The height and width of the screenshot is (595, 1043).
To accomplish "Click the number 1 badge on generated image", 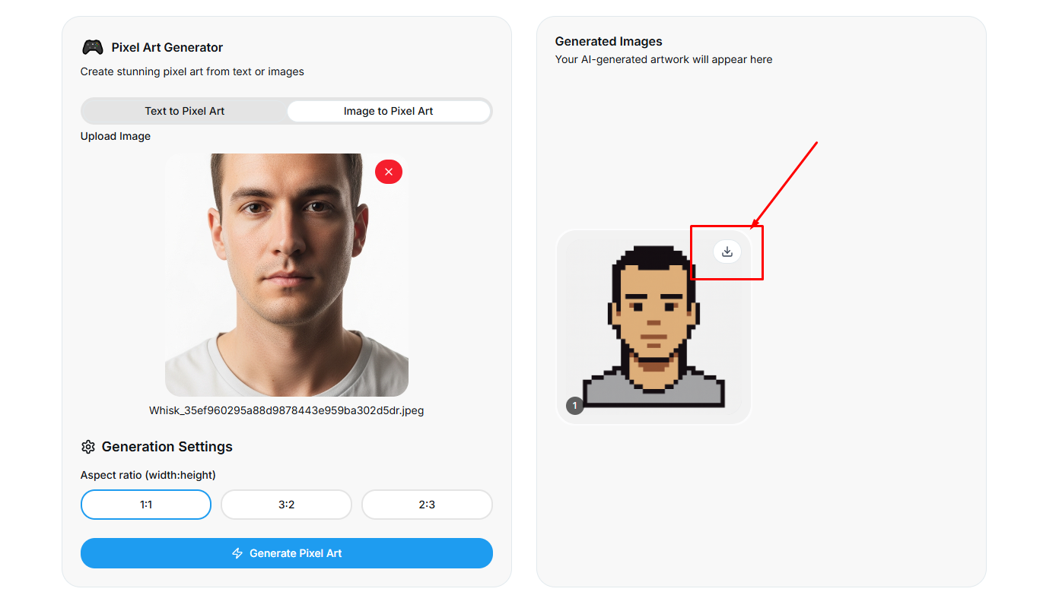I will [575, 406].
